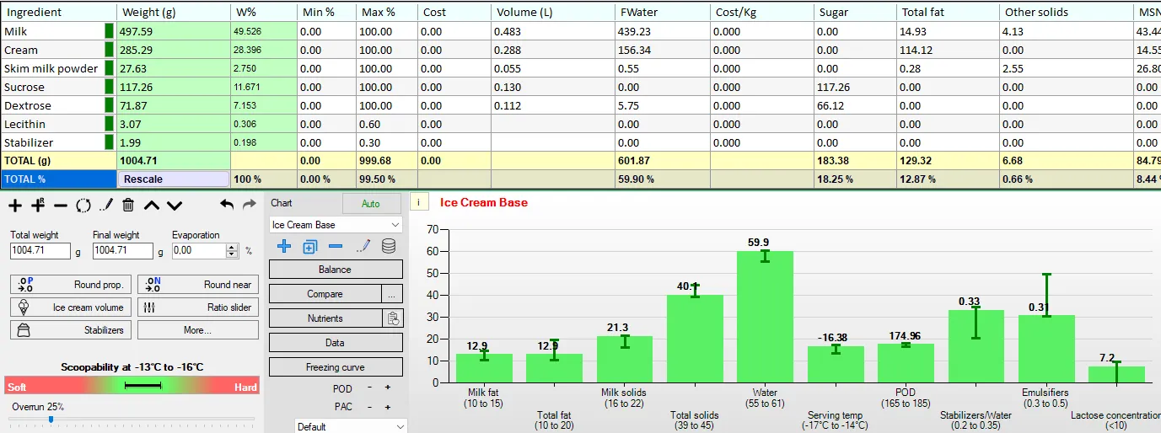Toggle the Auto chart button
The height and width of the screenshot is (433, 1161).
(371, 204)
